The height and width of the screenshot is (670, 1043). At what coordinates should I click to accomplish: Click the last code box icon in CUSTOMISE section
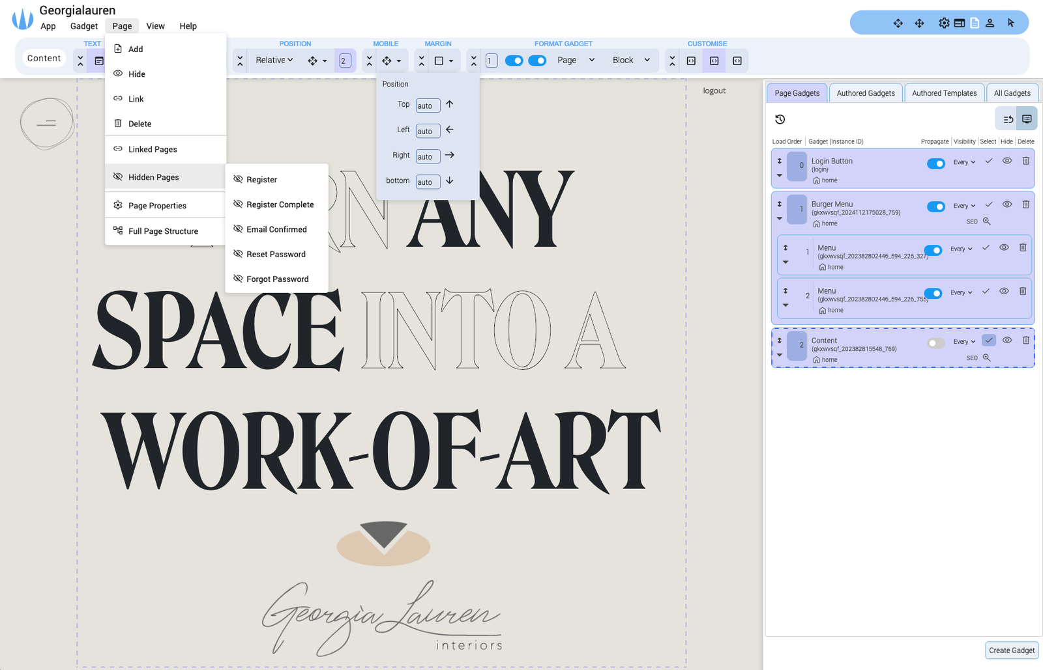pos(737,61)
